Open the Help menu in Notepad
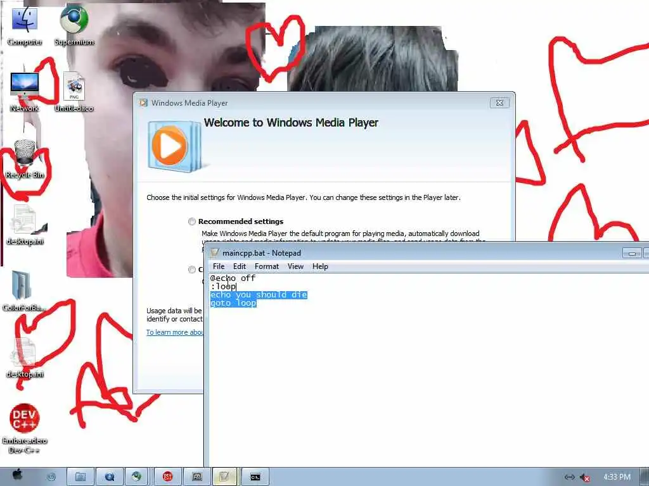 pyautogui.click(x=320, y=266)
